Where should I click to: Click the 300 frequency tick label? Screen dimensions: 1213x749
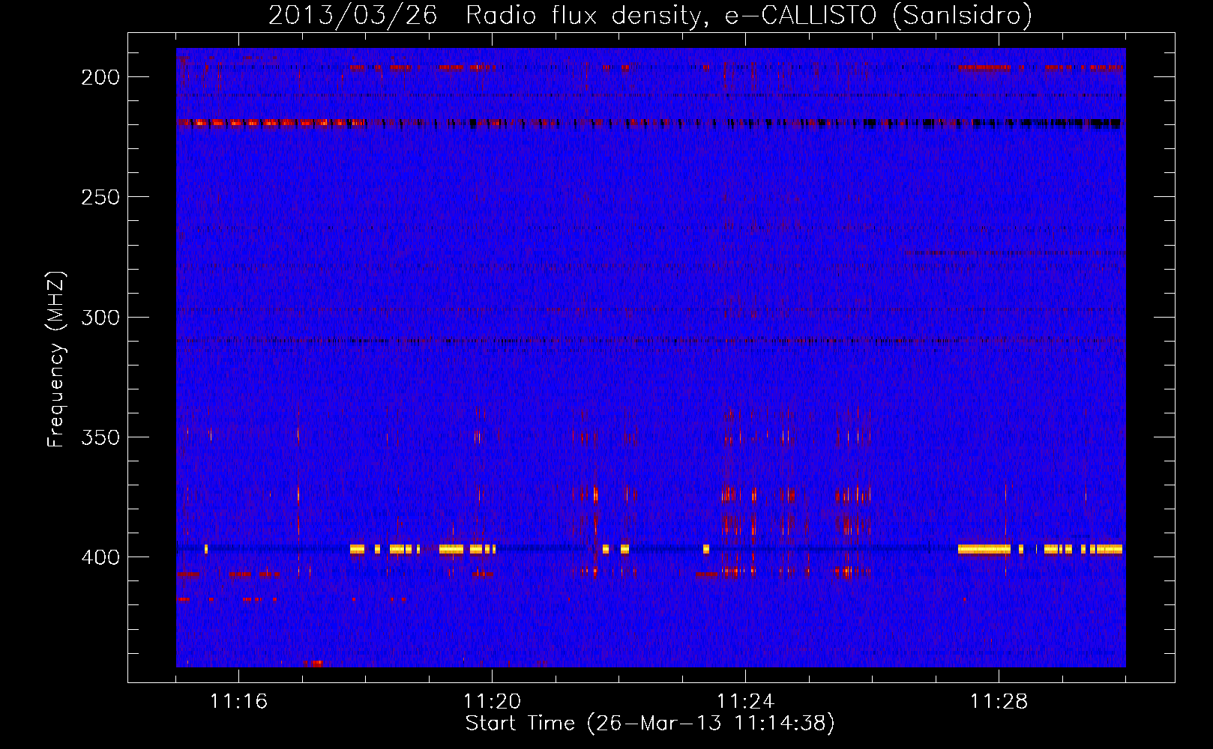100,317
